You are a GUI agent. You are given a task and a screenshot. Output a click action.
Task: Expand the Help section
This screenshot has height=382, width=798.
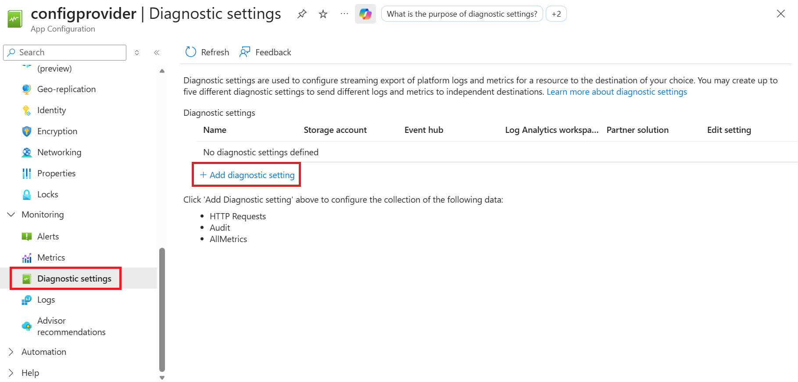tap(11, 373)
